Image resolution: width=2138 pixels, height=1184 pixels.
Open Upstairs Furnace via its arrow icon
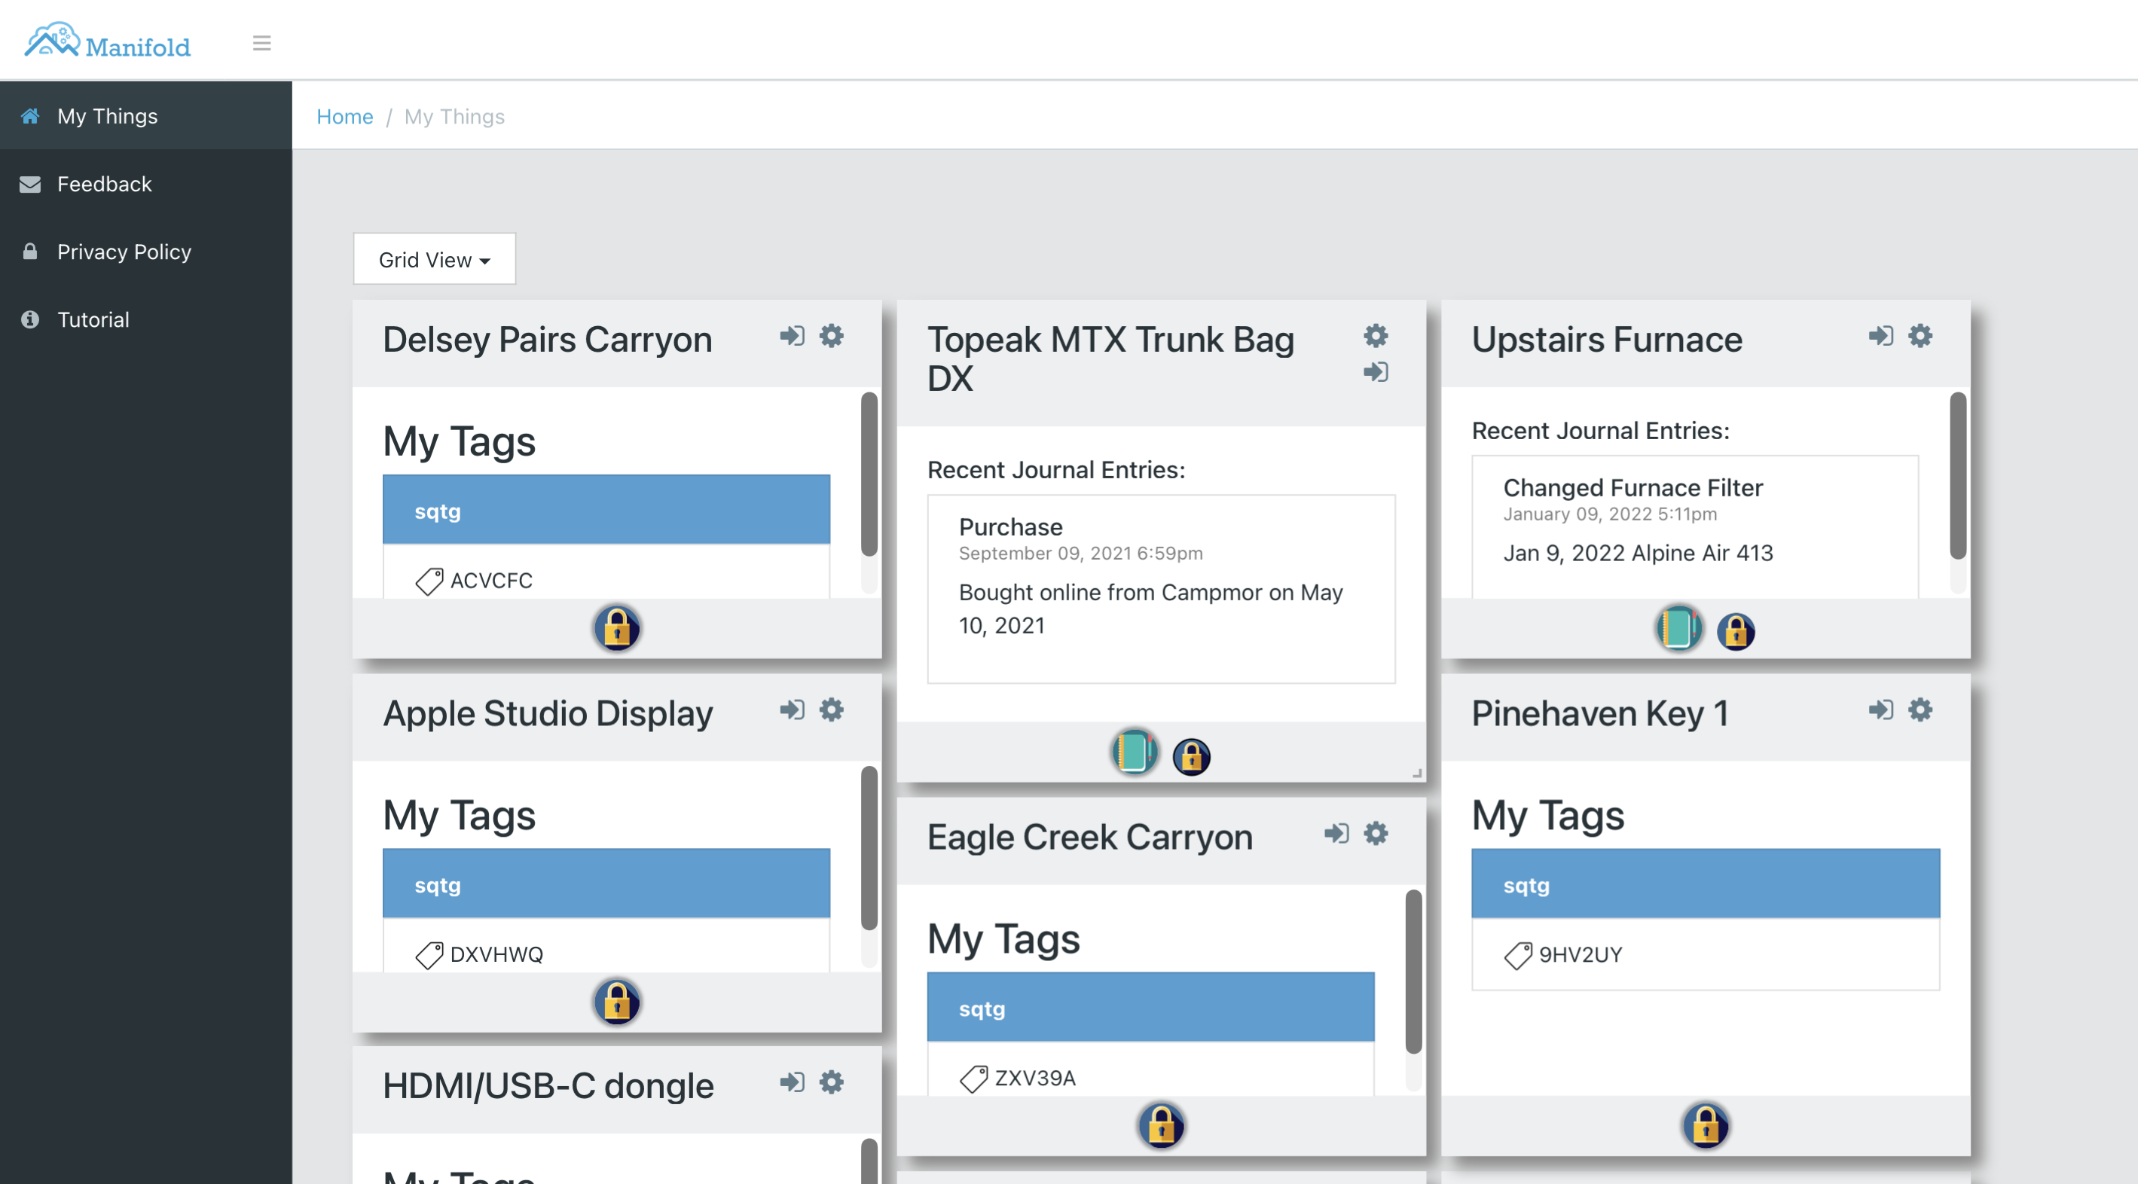click(x=1880, y=337)
